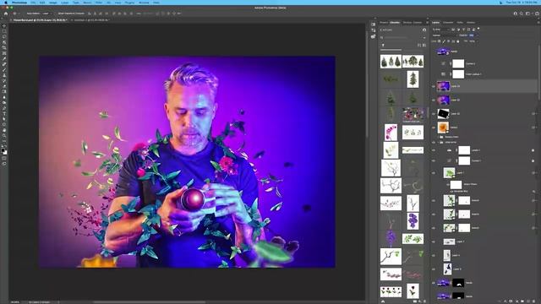This screenshot has width=541, height=304.
Task: Select the Path Selection tool
Action: (x=4, y=119)
